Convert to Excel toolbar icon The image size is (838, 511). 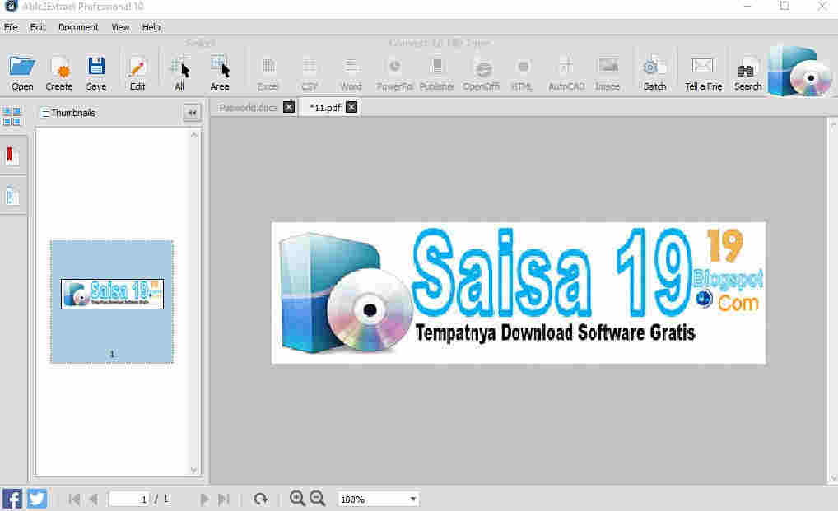(268, 66)
